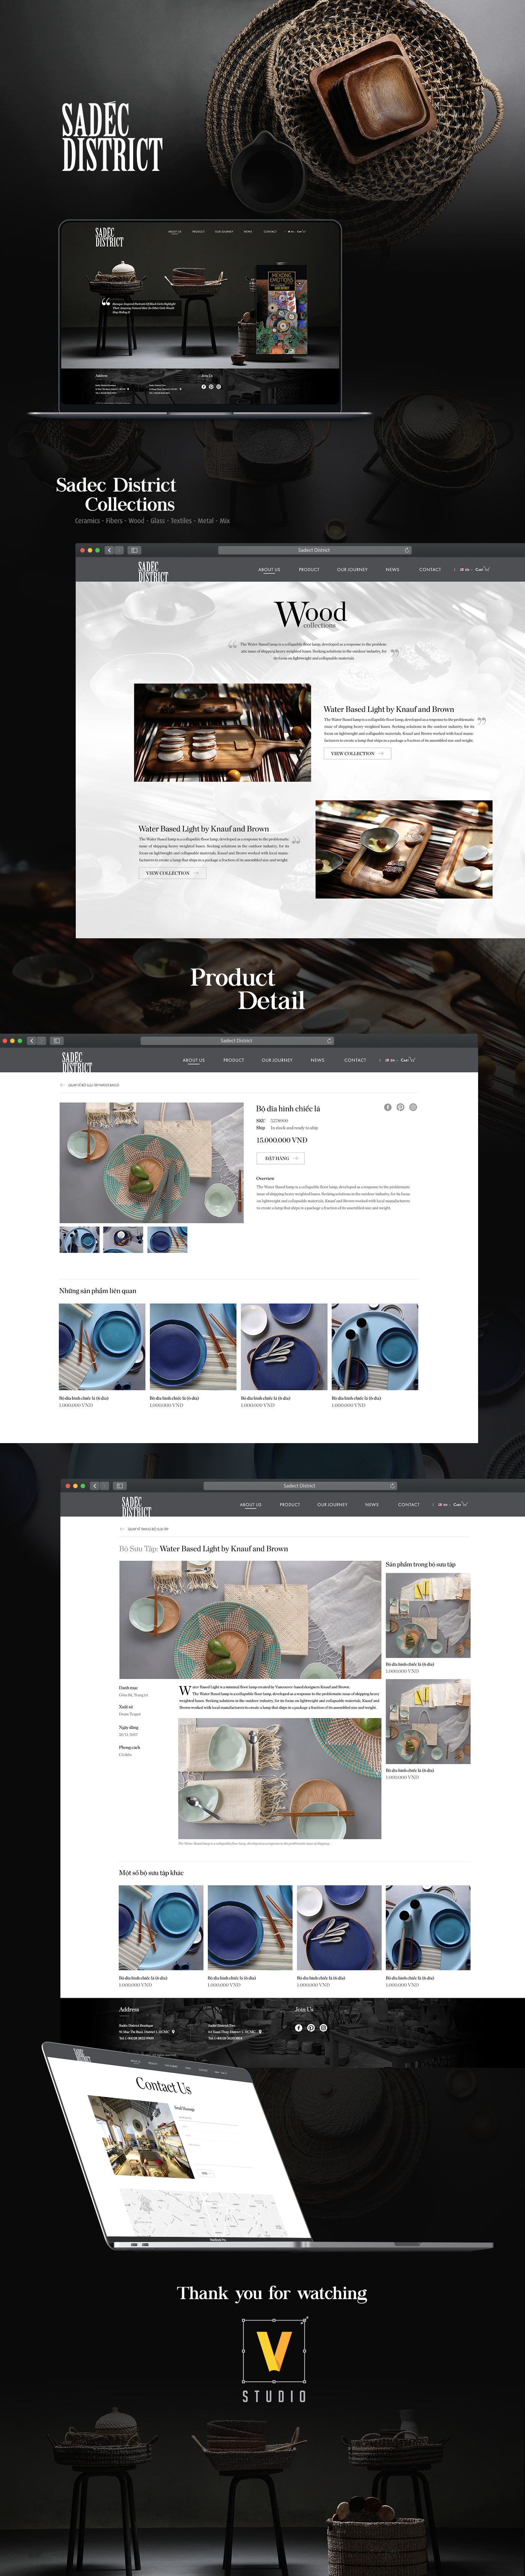The width and height of the screenshot is (525, 2576).
Task: Go back in the product detail browser window
Action: 32,1041
